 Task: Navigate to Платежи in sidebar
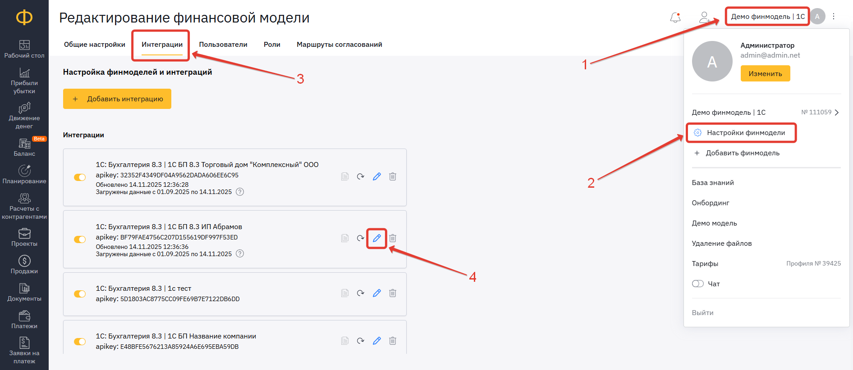click(x=24, y=320)
